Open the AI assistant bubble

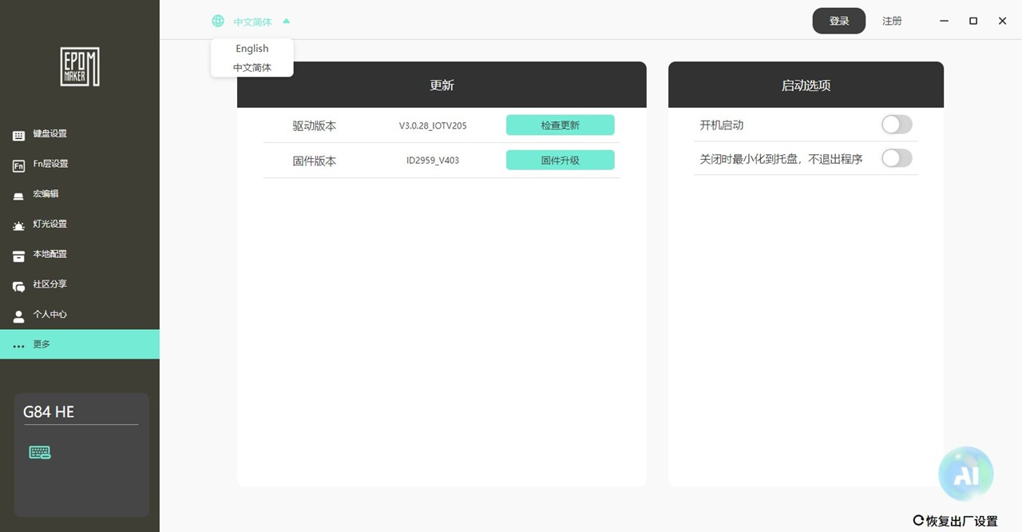tap(965, 474)
